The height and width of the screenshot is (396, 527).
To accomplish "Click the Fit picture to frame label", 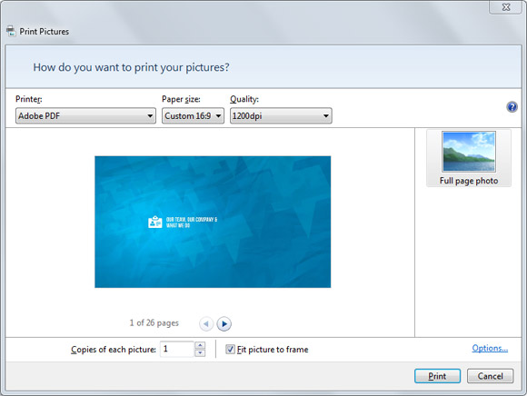I will click(x=273, y=350).
